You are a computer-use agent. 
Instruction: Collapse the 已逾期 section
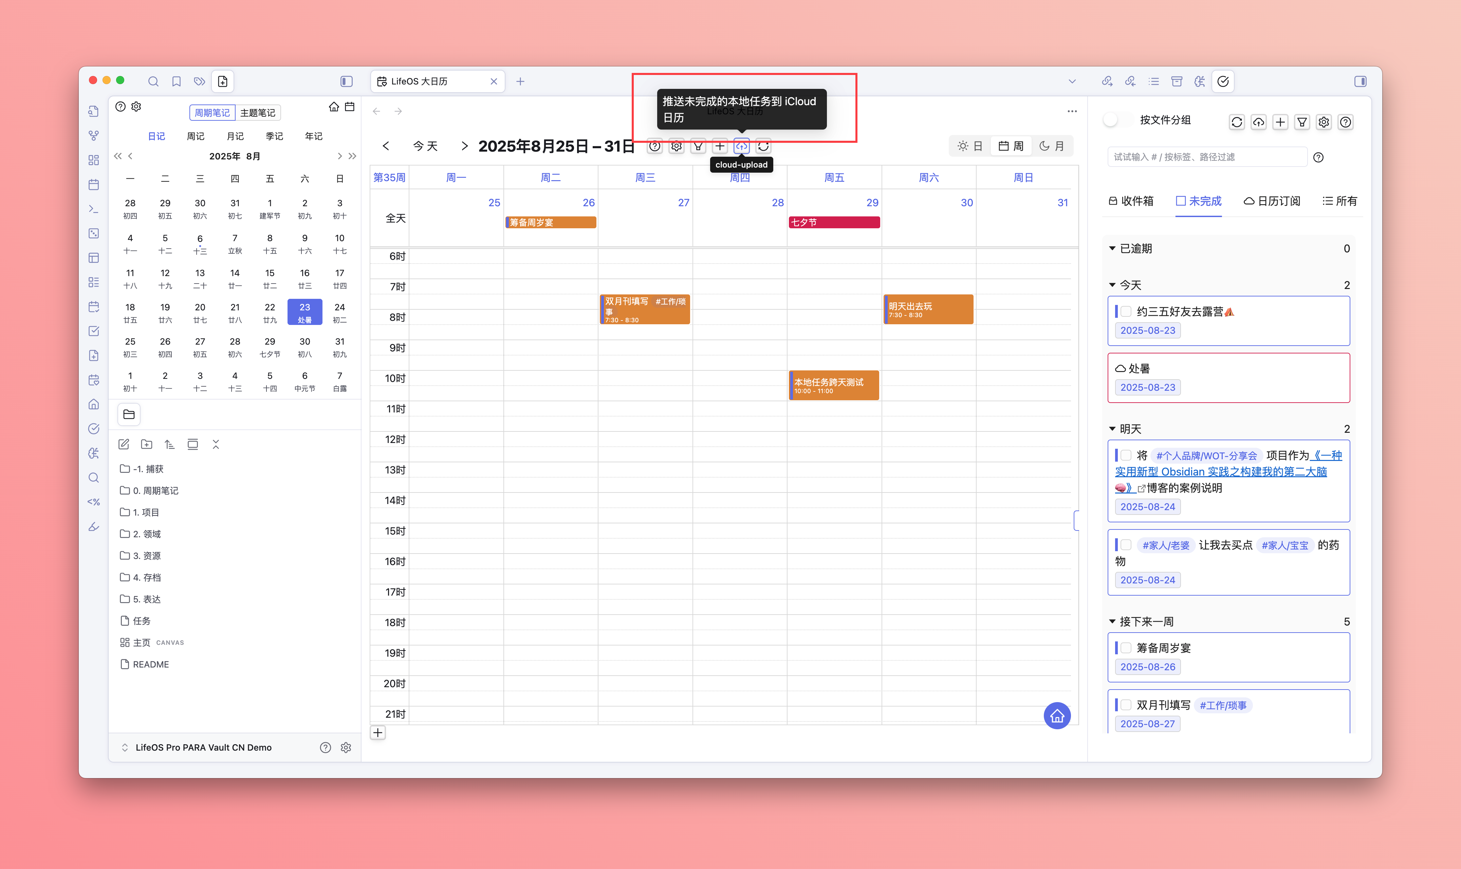(1112, 248)
